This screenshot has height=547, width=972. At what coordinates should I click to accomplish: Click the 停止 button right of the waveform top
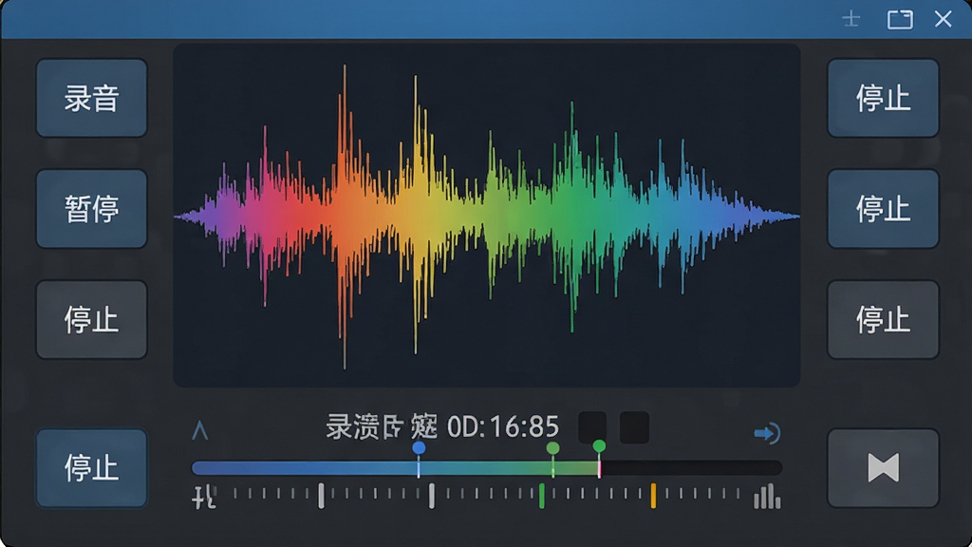point(883,98)
